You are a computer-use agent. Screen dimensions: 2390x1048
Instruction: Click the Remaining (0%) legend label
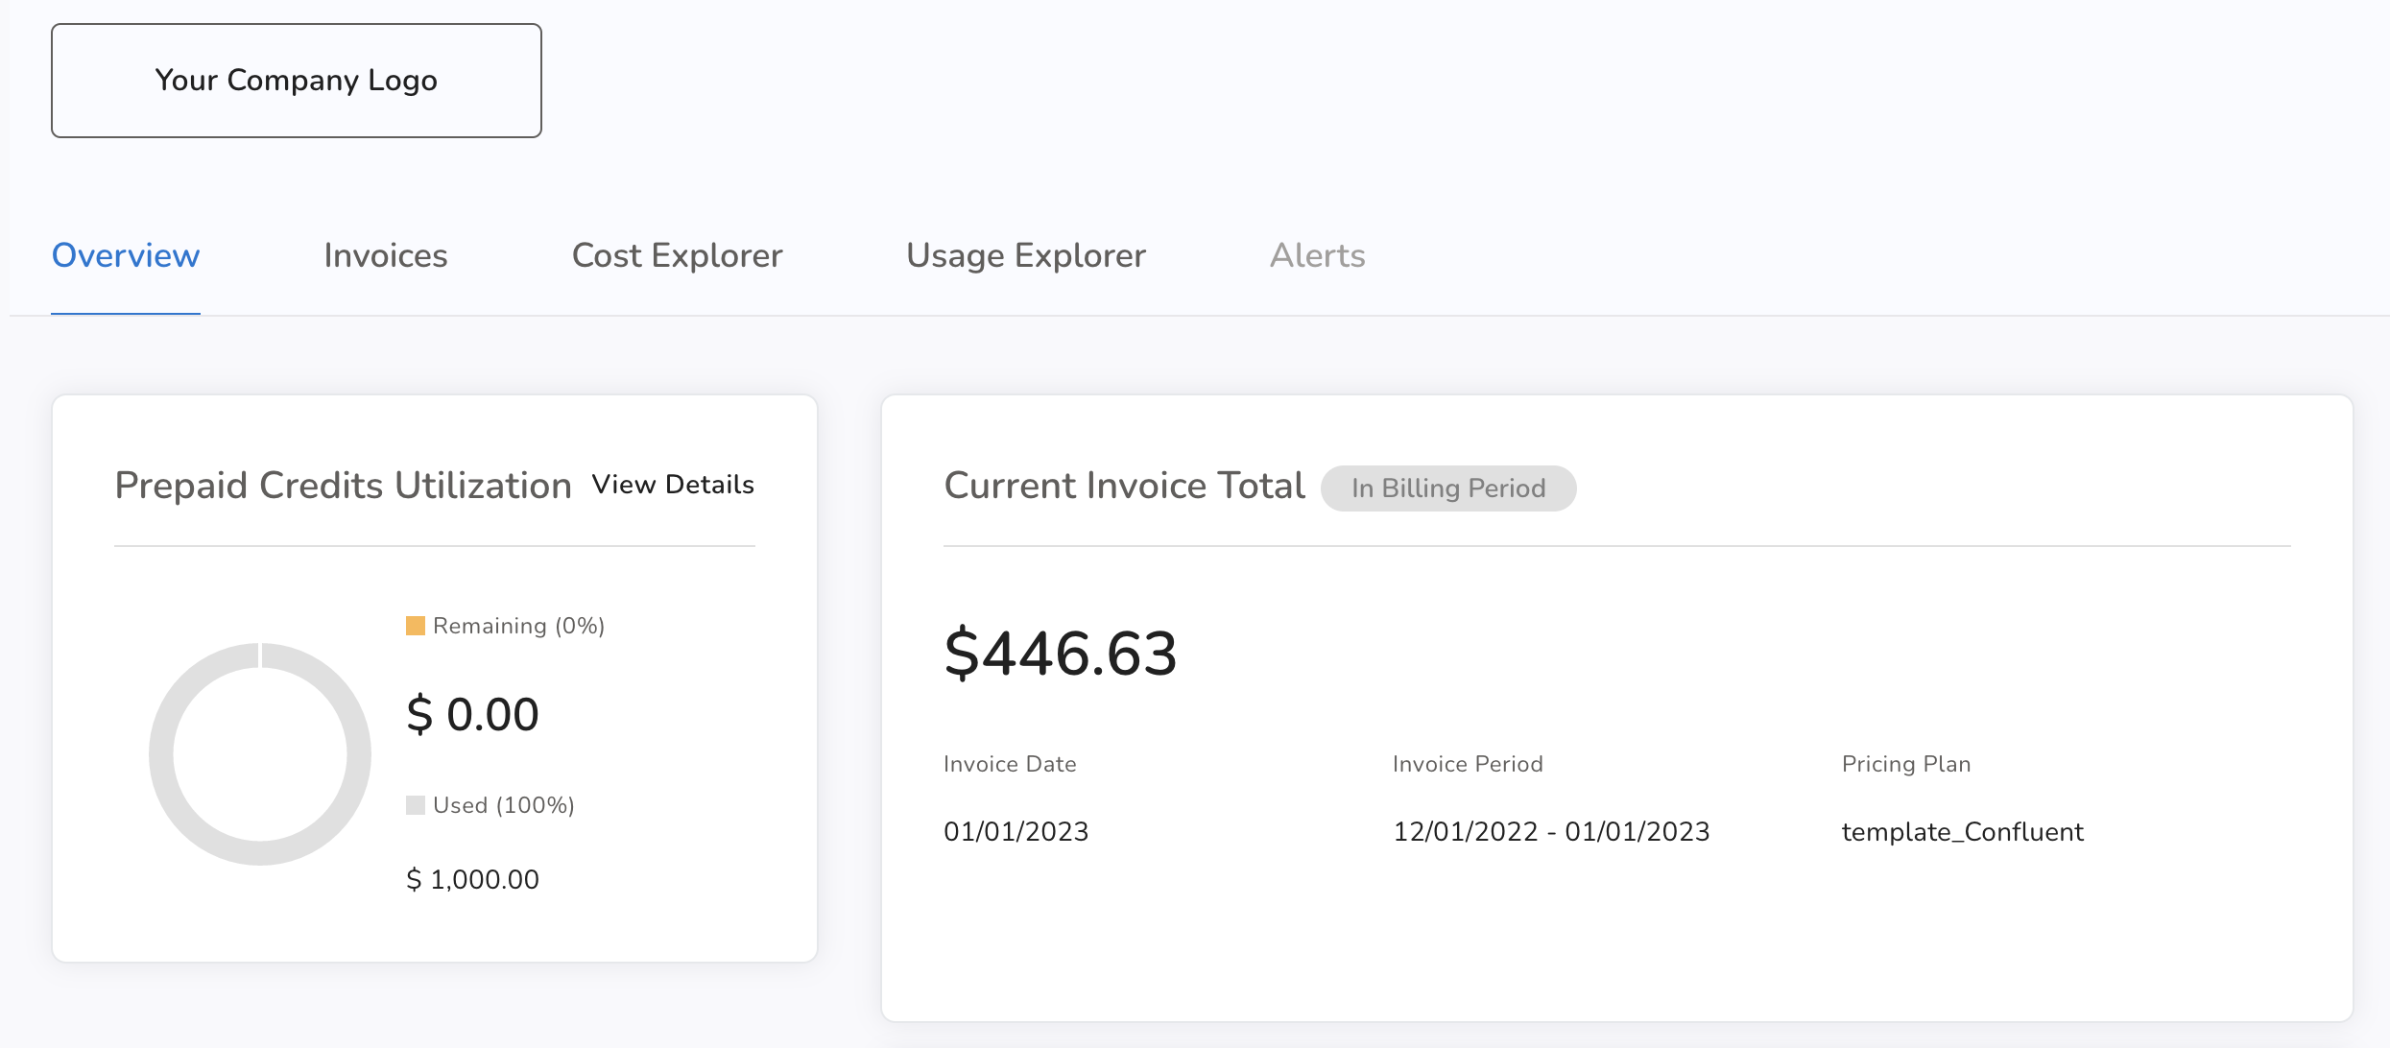pyautogui.click(x=518, y=626)
